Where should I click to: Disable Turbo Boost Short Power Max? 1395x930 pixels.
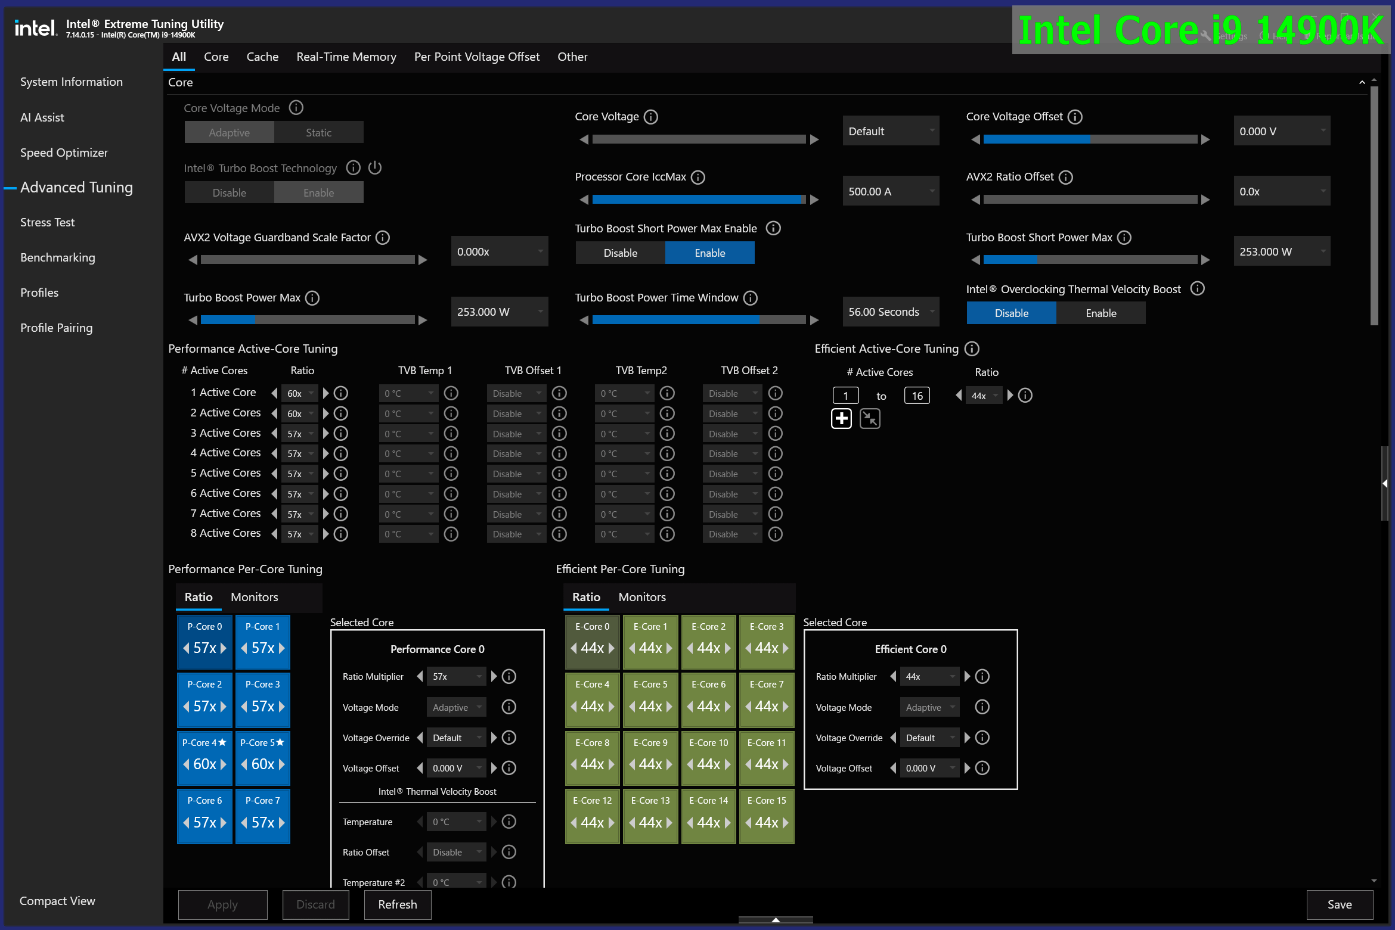pos(621,253)
